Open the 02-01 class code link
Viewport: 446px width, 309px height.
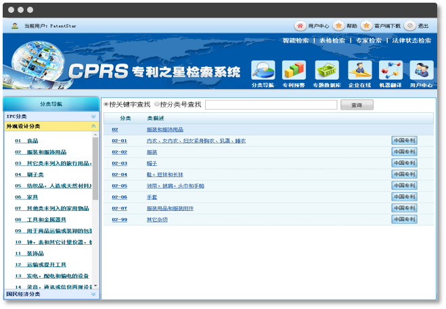120,141
